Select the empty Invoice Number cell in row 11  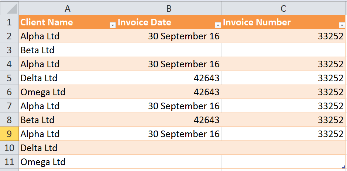(283, 162)
